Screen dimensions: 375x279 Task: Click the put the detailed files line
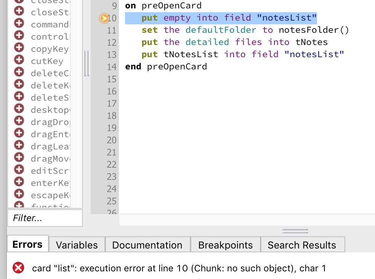(x=235, y=42)
